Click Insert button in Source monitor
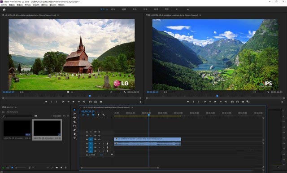287x173 pixels. [90, 102]
